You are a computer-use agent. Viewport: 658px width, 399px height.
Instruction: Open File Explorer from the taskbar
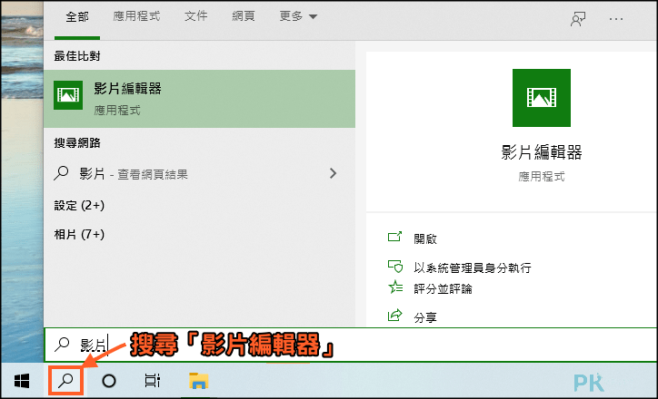coord(198,381)
